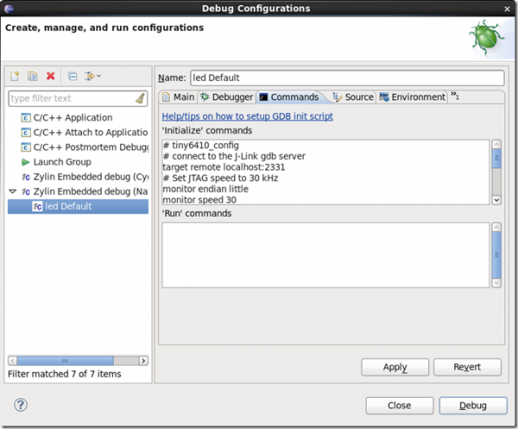
Task: Open the Source tab
Action: point(353,98)
